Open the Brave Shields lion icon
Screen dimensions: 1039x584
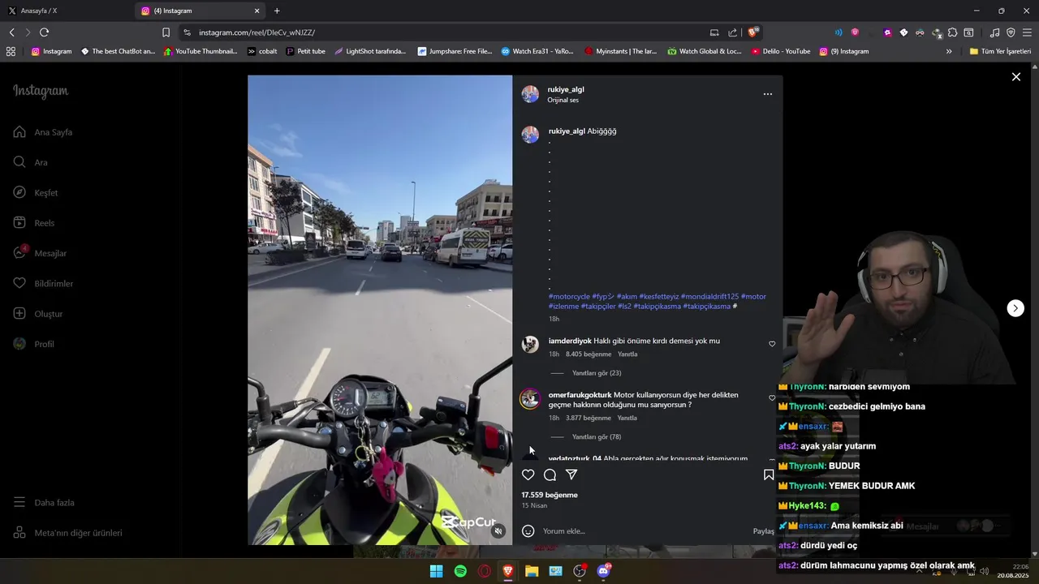click(753, 32)
